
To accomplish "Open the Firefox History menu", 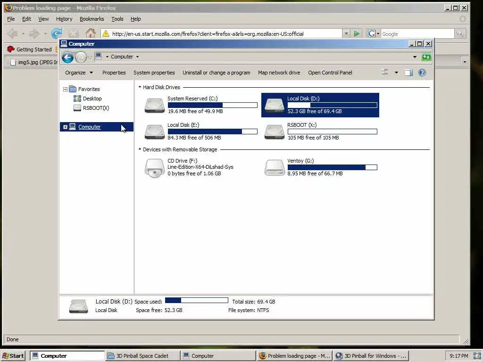I will click(64, 19).
